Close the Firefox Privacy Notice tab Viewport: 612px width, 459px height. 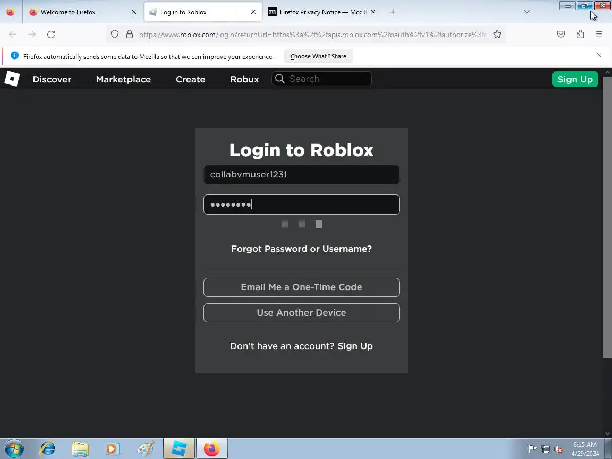point(373,12)
